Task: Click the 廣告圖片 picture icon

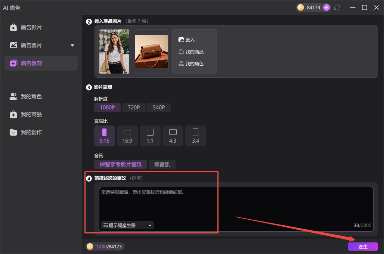Action: pyautogui.click(x=13, y=45)
